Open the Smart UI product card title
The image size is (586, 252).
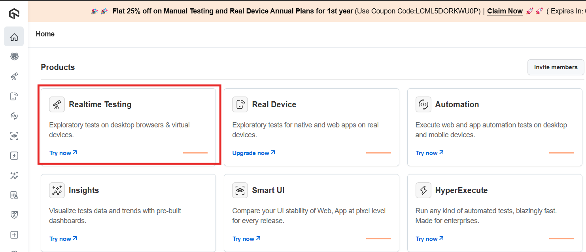pyautogui.click(x=268, y=190)
